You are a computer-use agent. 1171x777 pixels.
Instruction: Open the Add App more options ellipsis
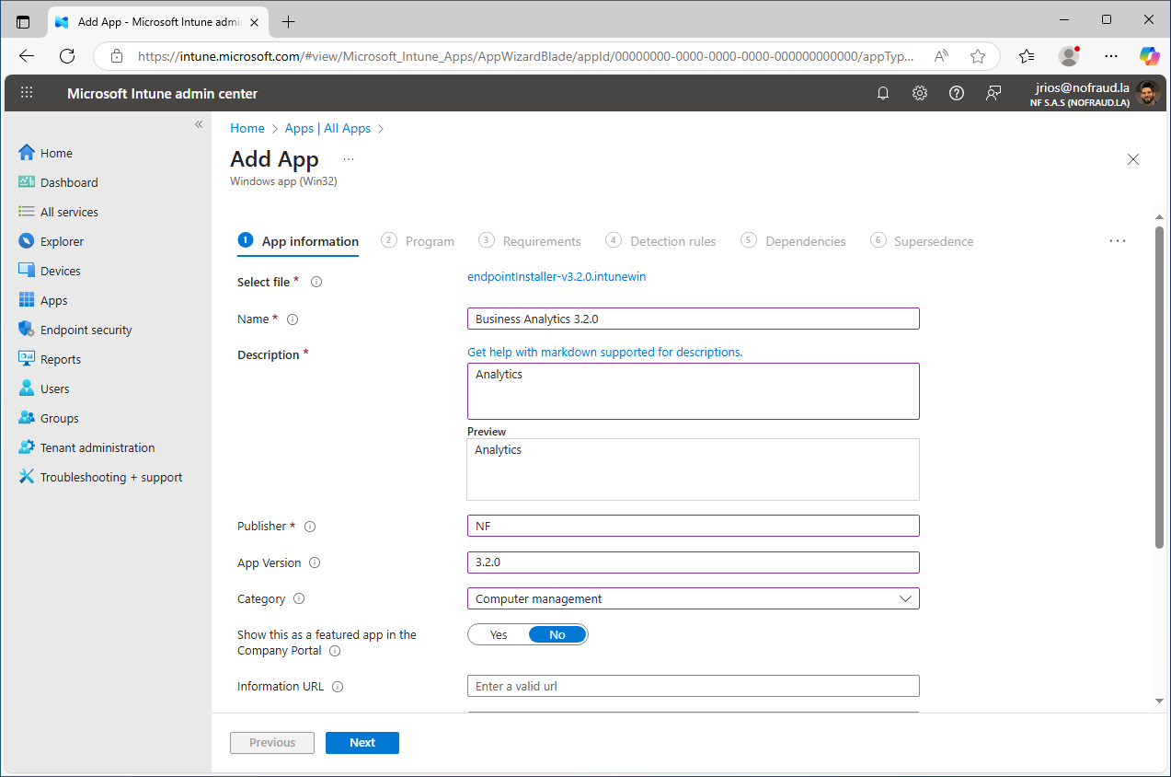point(349,159)
